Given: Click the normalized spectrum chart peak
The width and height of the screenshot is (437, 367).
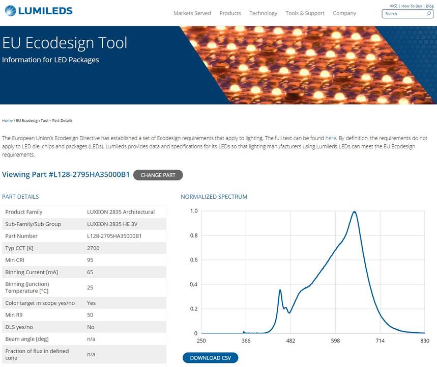Looking at the screenshot, I should point(354,212).
